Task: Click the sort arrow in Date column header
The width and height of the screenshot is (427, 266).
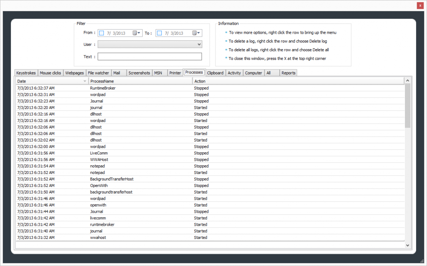Action: (x=85, y=81)
